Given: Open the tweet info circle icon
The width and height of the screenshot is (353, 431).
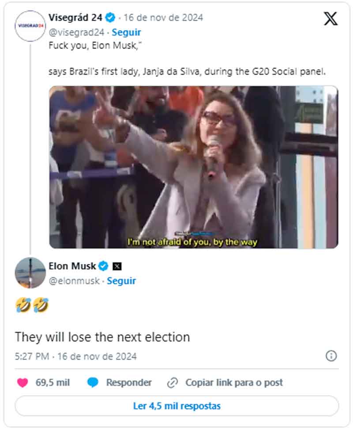Looking at the screenshot, I should pyautogui.click(x=331, y=356).
